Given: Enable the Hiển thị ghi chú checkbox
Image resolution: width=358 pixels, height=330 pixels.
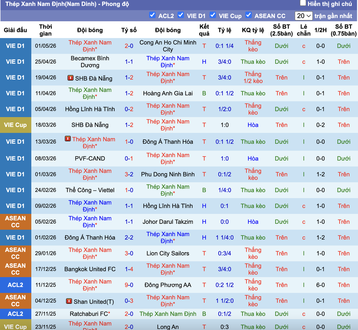Looking at the screenshot, I should pos(303,3).
